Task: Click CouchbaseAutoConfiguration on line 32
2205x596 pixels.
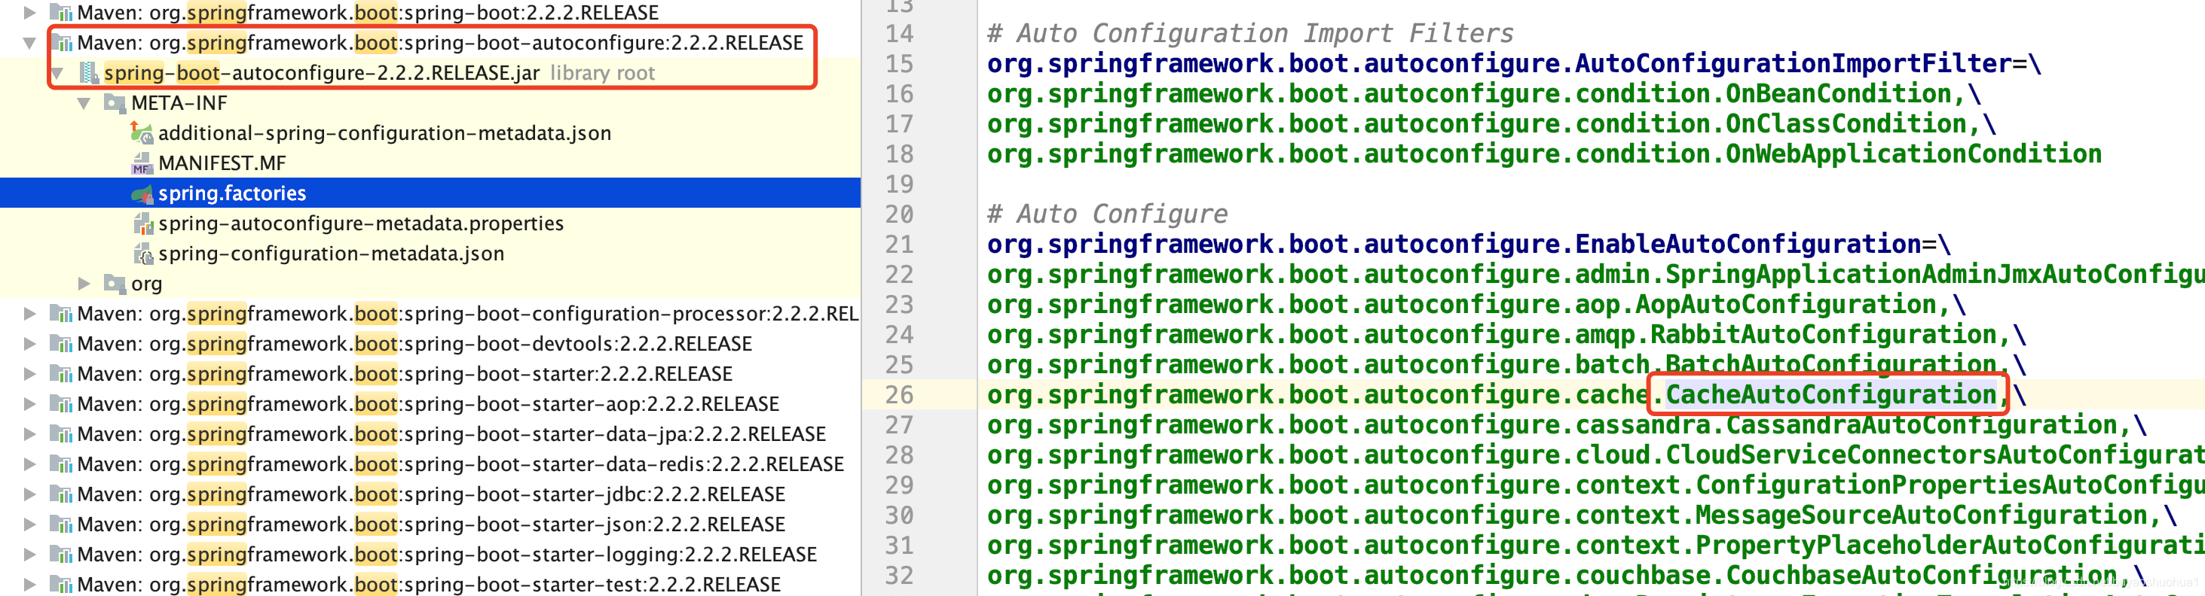Action: [1922, 576]
